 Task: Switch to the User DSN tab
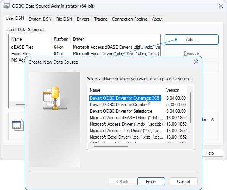click(x=15, y=18)
